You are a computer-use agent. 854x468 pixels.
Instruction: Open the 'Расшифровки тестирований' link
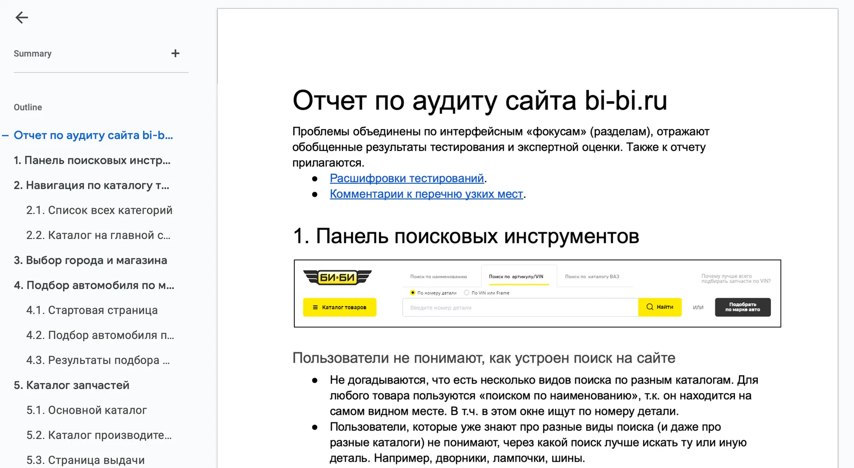pyautogui.click(x=406, y=178)
